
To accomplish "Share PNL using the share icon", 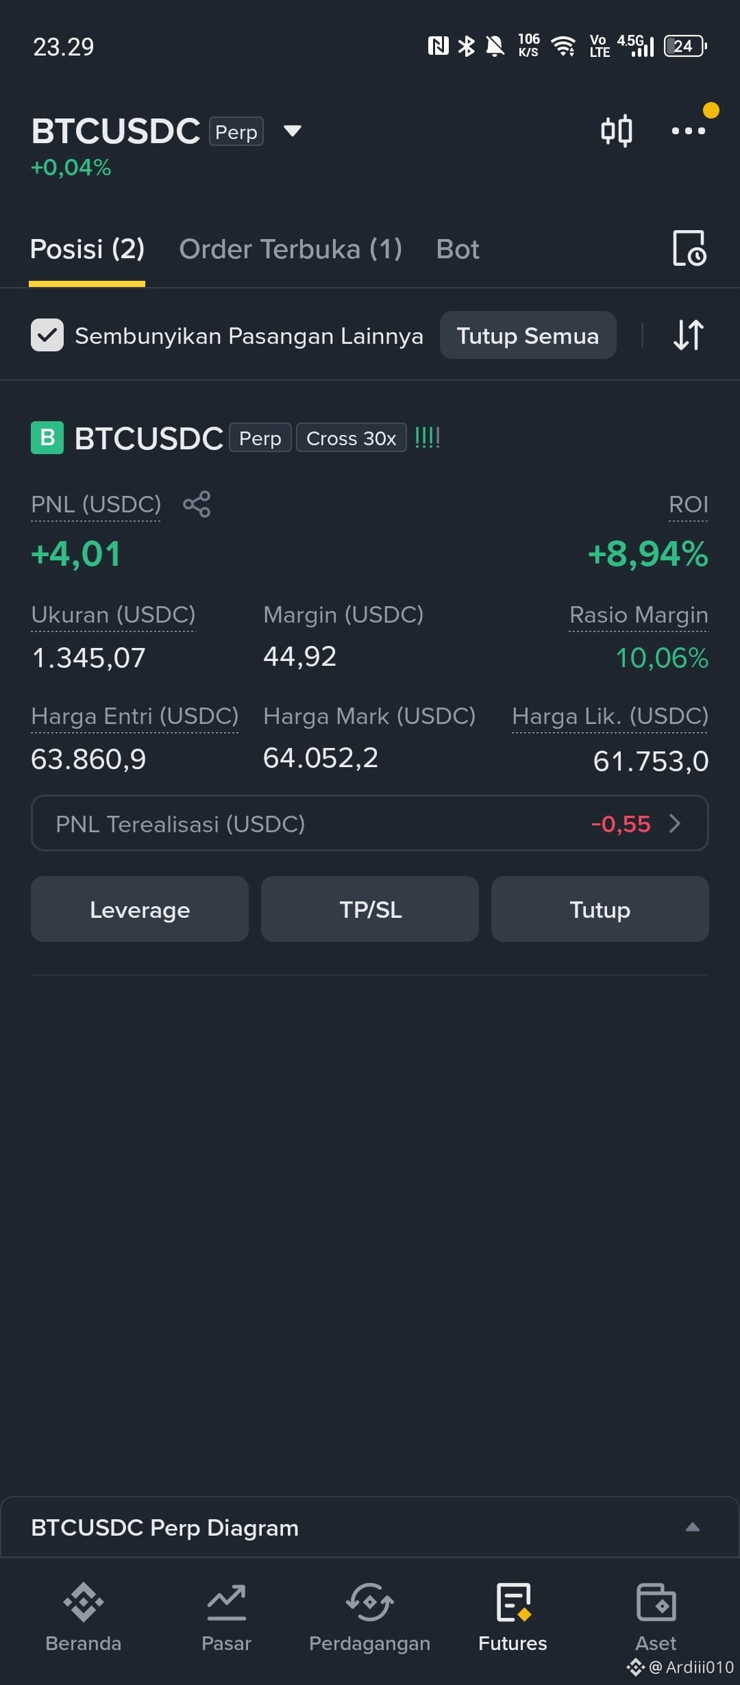I will coord(197,504).
